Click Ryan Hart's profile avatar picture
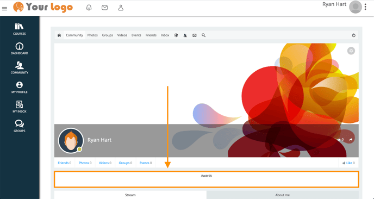Screen dimensions: 374x199 (x=71, y=140)
